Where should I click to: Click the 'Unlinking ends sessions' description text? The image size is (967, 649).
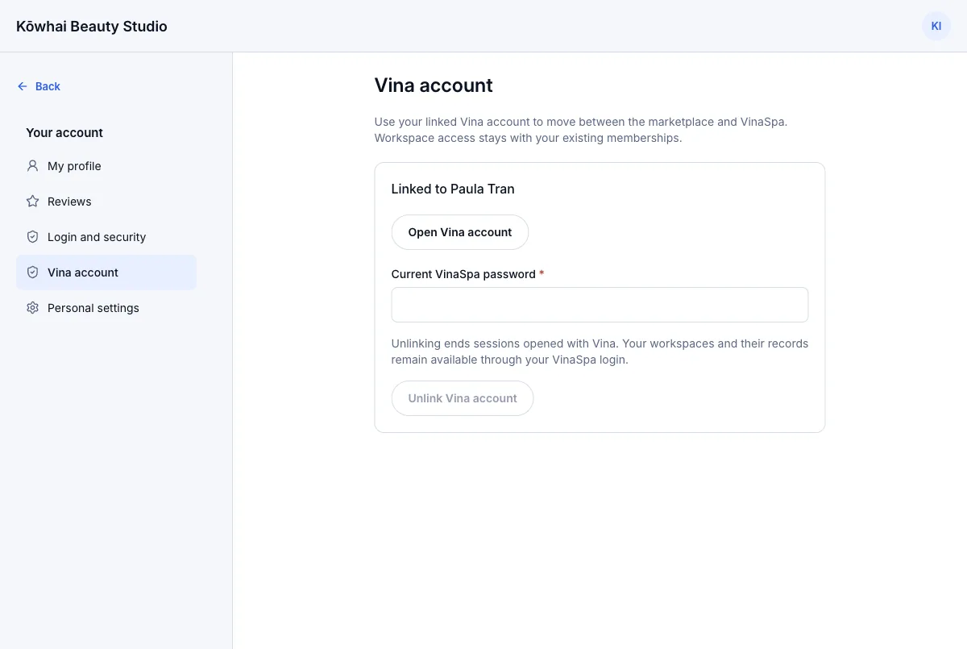pyautogui.click(x=600, y=352)
